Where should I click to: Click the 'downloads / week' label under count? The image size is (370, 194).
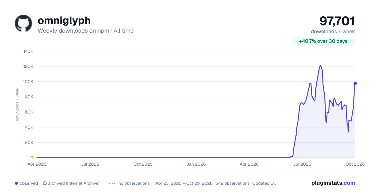tap(333, 31)
